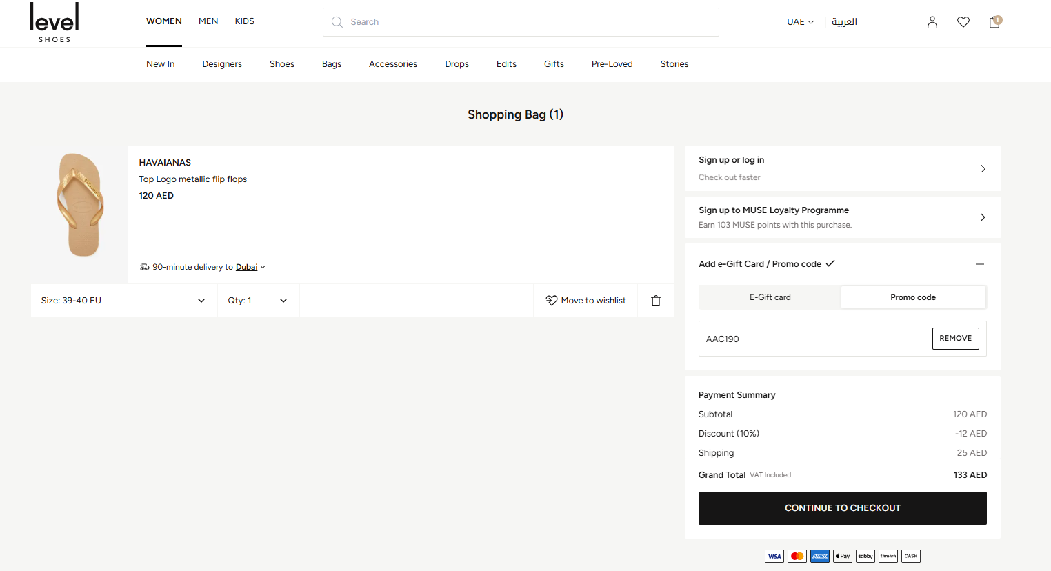Click the Tamara payment icon
This screenshot has height=571, width=1051.
[888, 556]
